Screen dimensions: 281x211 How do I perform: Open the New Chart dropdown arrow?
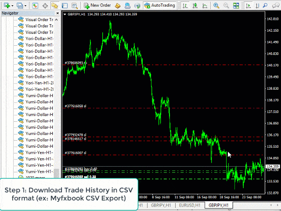[12, 6]
